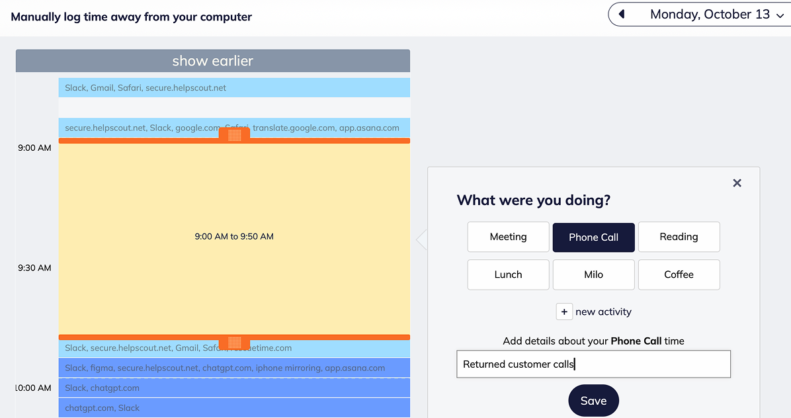Save the logged offline time
Viewport: 791px width, 418px height.
point(593,401)
